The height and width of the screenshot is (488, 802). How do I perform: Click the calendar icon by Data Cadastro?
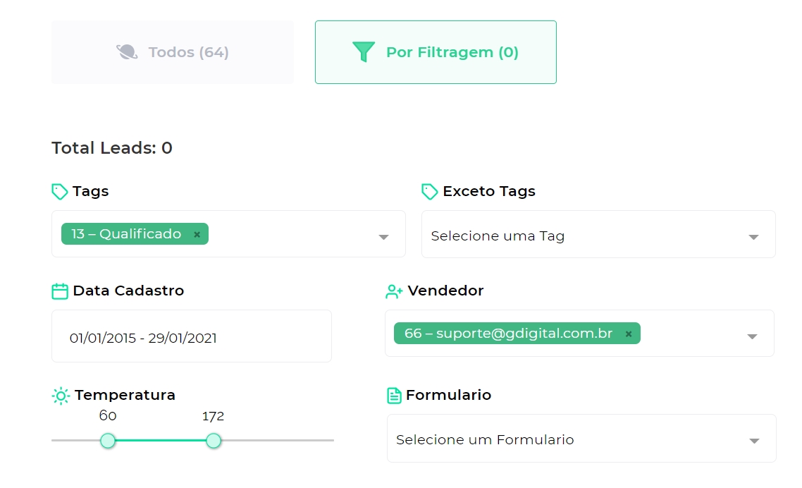pos(60,291)
